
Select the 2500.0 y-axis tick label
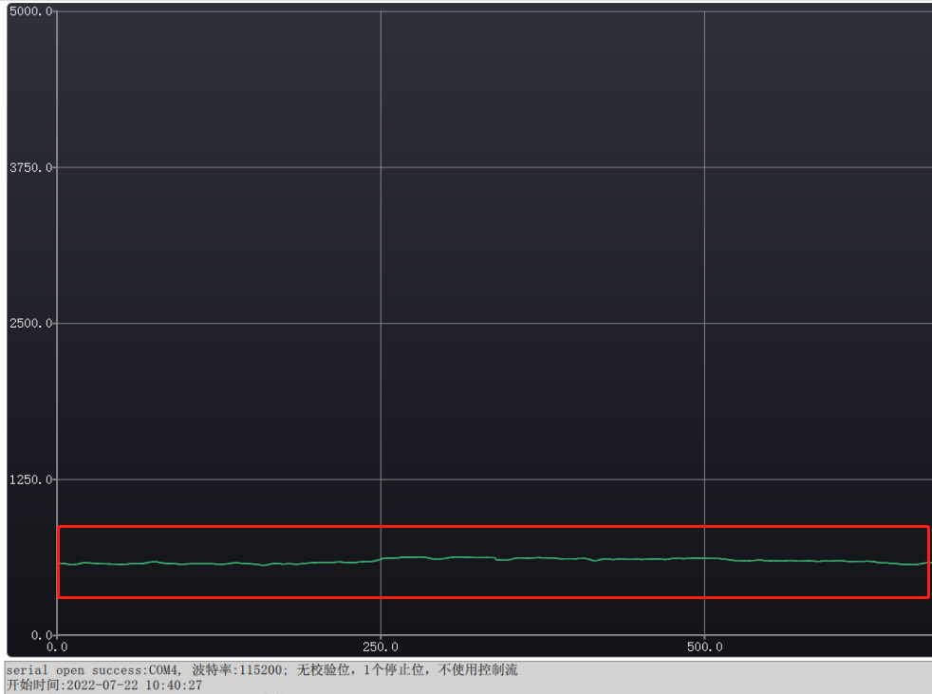pyautogui.click(x=28, y=324)
